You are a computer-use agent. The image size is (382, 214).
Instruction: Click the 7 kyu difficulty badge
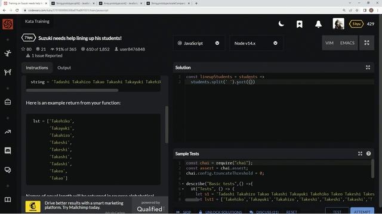click(29, 38)
